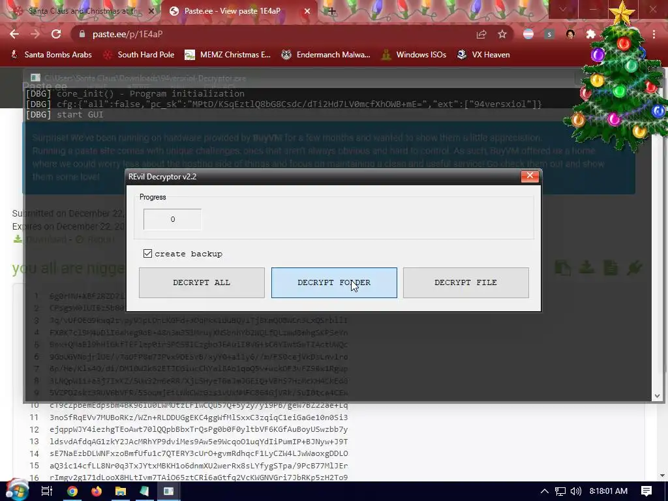This screenshot has width=668, height=501.
Task: Toggle the create backup checkbox
Action: click(148, 254)
